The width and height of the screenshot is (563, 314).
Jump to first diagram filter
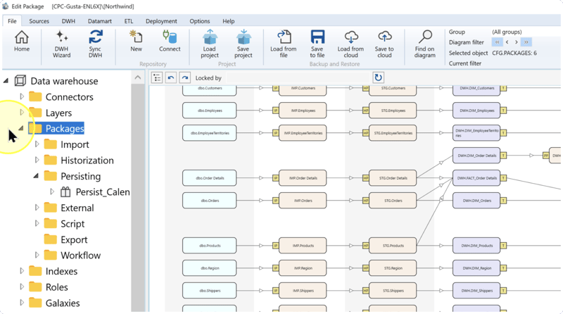[x=497, y=42]
